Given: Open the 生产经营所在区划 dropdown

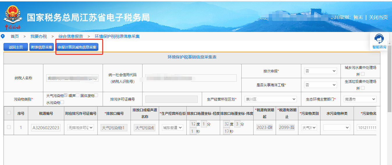Looking at the screenshot, I should pos(270,99).
